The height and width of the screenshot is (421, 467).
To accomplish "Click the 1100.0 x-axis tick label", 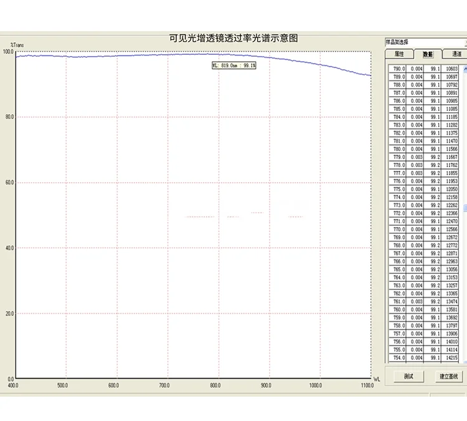I will [x=367, y=386].
